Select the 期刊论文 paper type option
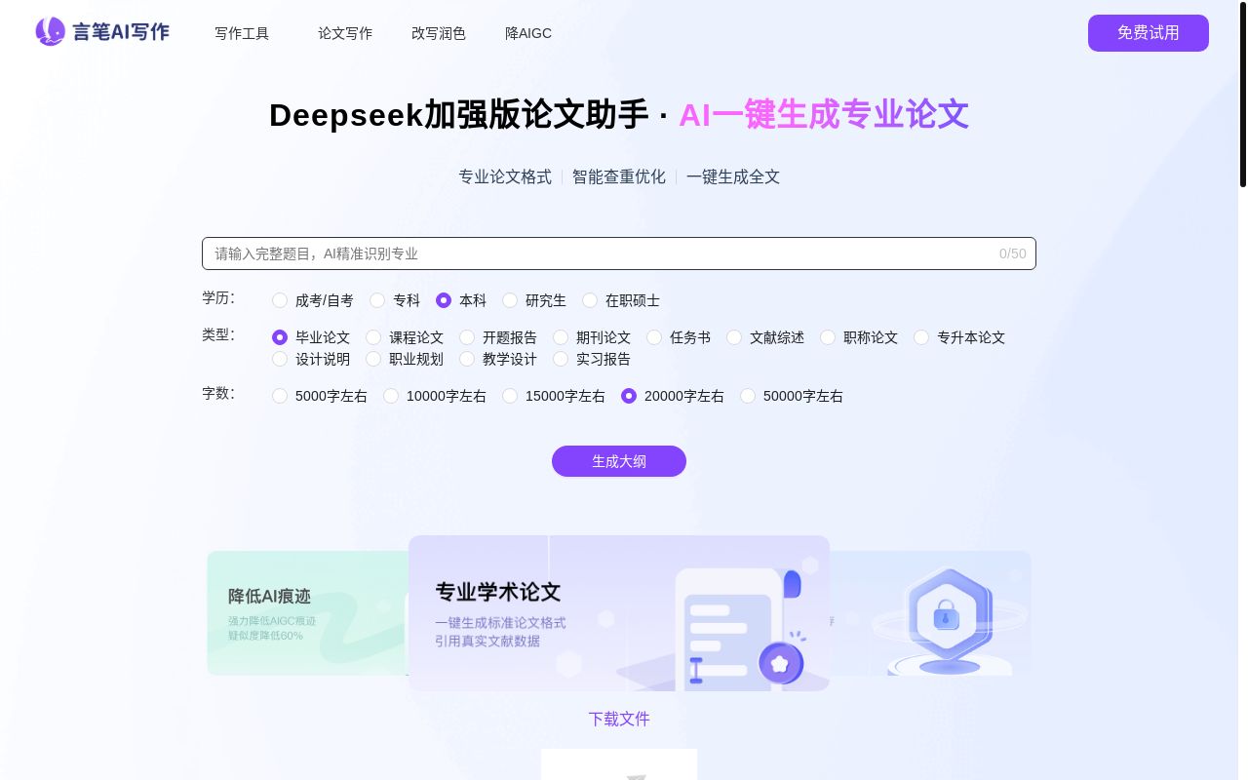 (x=561, y=337)
